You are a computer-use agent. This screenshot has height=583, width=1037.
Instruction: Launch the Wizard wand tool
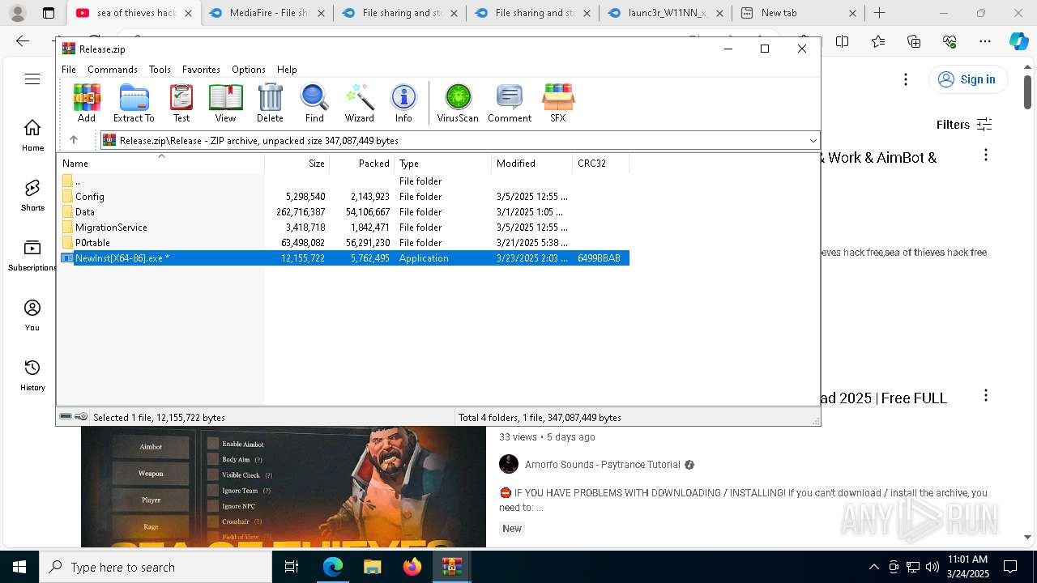point(359,103)
